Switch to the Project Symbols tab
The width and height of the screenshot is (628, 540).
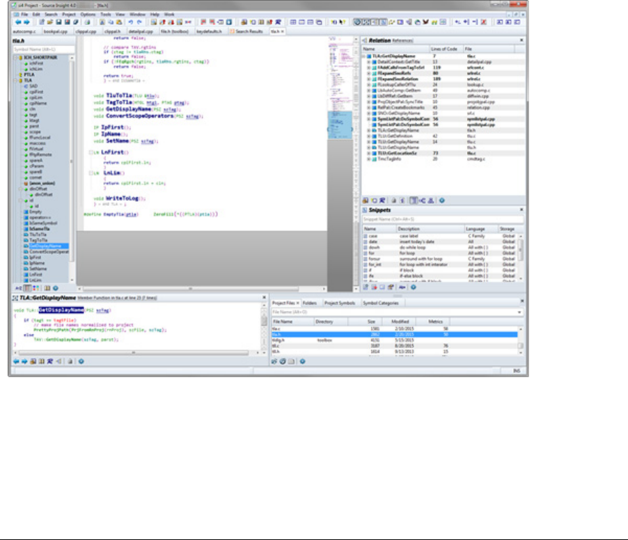(x=338, y=303)
